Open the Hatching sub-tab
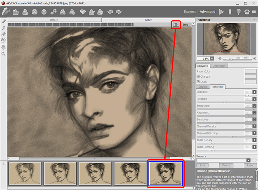Image resolution: width=258 pixels, height=190 pixels. click(x=217, y=86)
